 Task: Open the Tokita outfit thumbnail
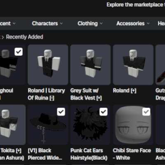click(x=13, y=125)
